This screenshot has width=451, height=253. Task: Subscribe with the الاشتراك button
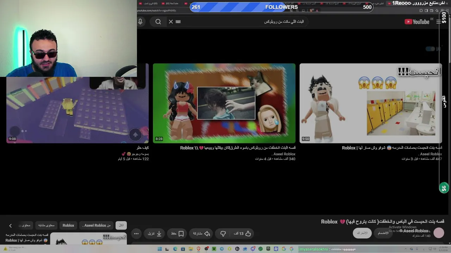(x=362, y=233)
